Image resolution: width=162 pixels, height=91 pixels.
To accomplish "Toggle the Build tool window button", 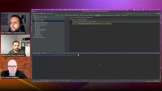I will pos(52,80).
